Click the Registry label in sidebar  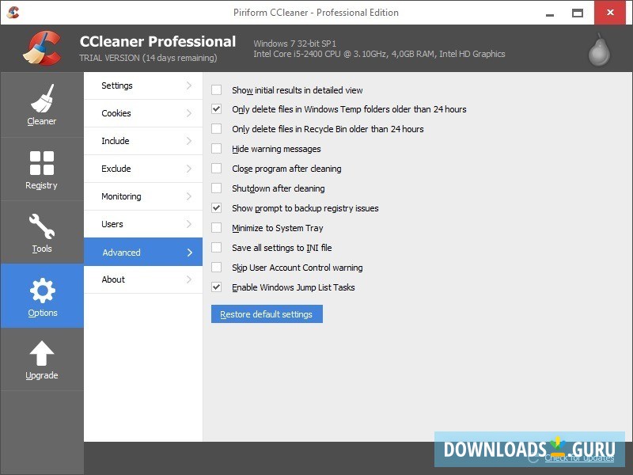41,185
